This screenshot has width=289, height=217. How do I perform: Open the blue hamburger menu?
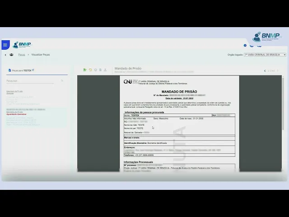click(x=5, y=45)
